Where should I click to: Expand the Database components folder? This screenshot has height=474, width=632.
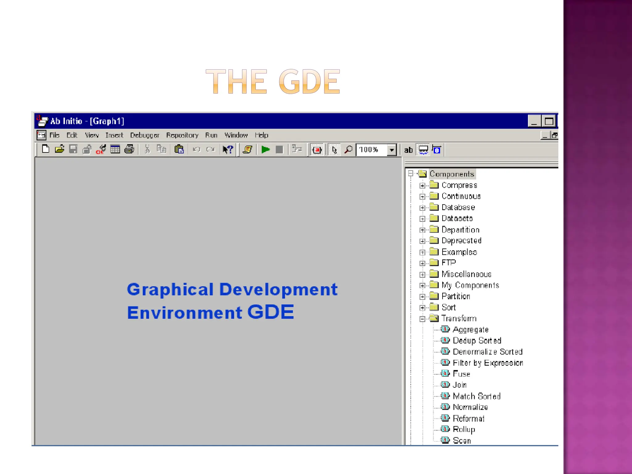point(422,208)
